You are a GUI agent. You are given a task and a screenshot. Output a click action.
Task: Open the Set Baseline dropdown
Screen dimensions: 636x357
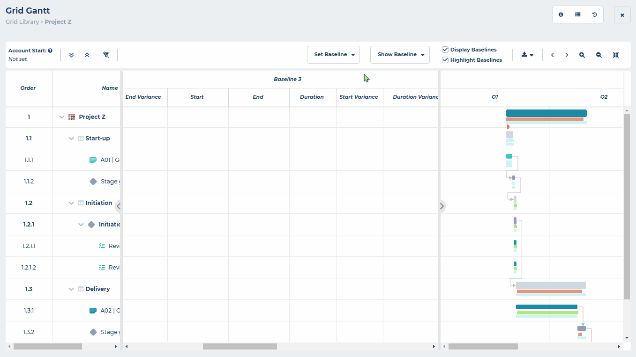pos(333,54)
